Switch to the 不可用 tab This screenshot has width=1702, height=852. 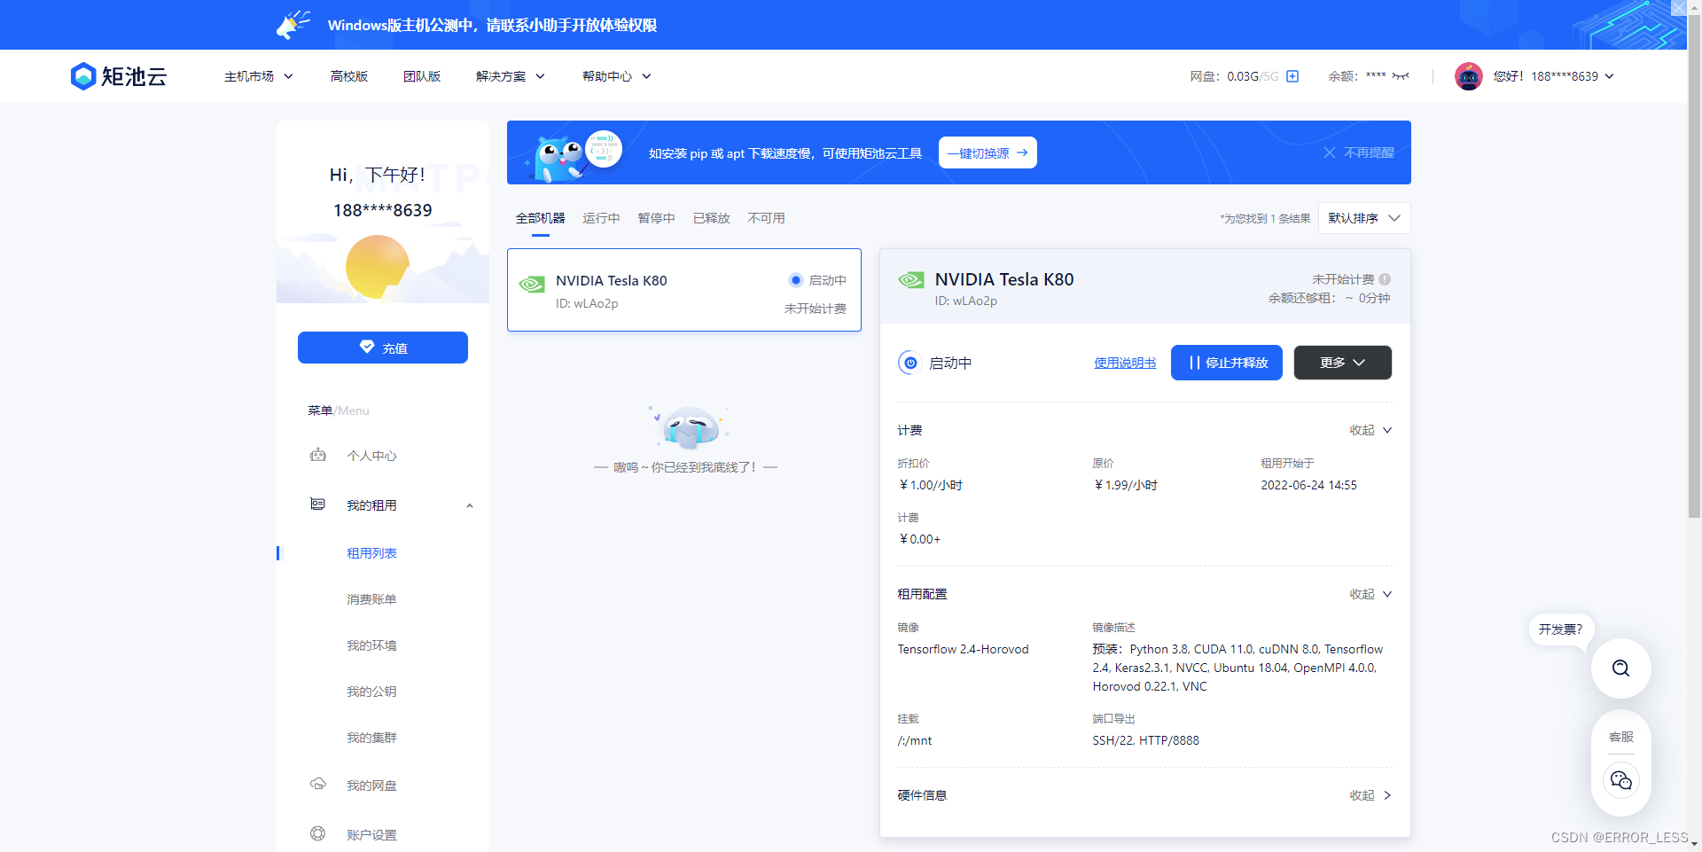[x=766, y=218]
